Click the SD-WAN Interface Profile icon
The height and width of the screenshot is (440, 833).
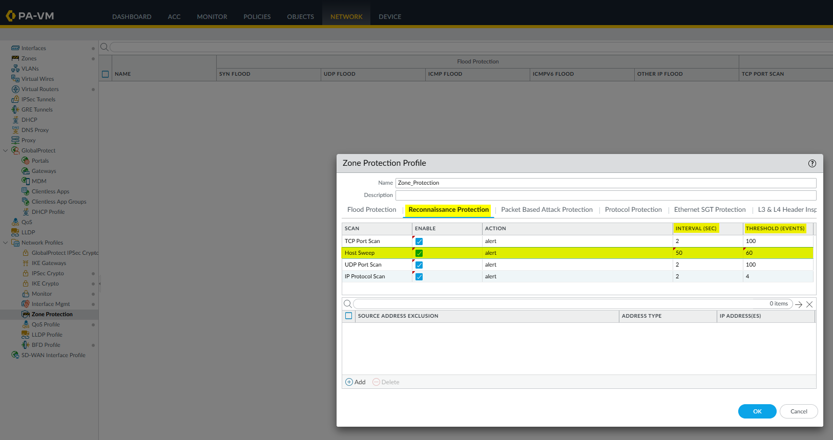[x=15, y=355]
